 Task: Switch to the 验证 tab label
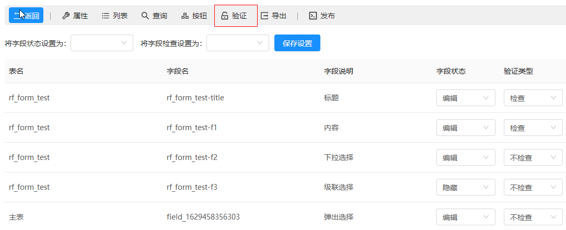tap(239, 16)
